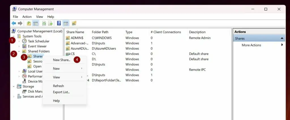Click the Event Viewer icon in tree
This screenshot has width=290, height=120.
tap(24, 46)
